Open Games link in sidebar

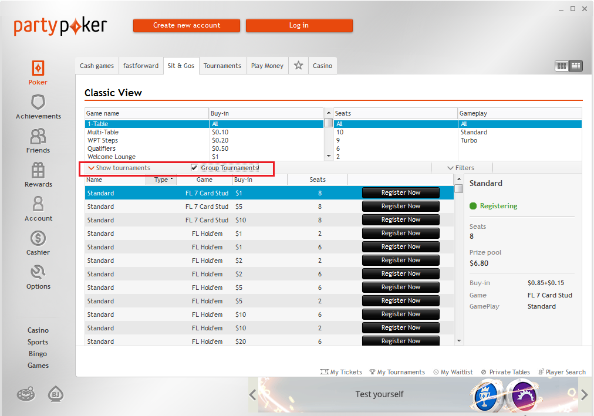[38, 366]
